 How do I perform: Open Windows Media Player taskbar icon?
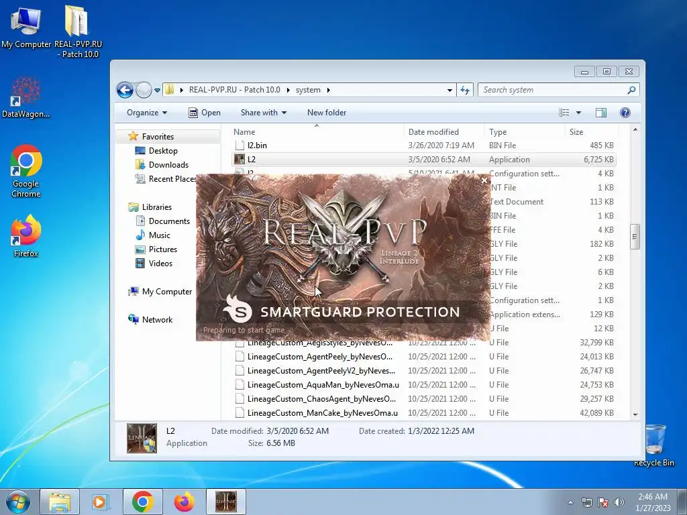point(101,502)
